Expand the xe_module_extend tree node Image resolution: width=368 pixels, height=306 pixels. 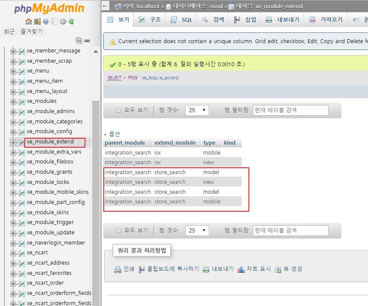click(x=13, y=142)
